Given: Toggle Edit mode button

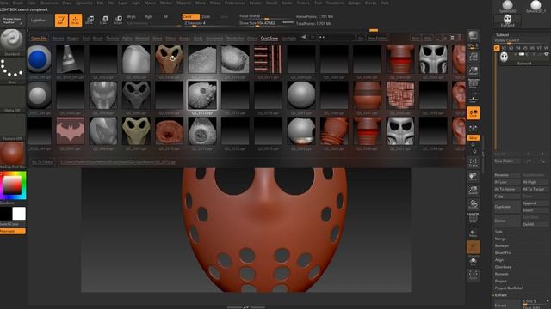Looking at the screenshot, I should 61,20.
